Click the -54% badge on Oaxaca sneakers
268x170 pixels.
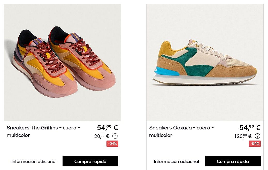[255, 143]
